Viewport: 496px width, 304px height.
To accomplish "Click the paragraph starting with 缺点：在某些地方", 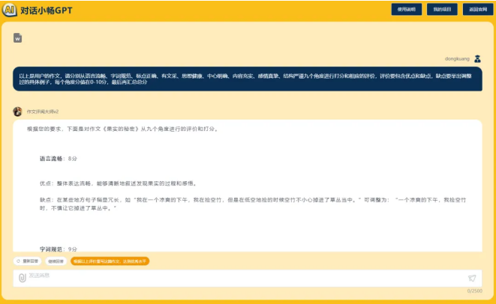I will click(x=253, y=204).
